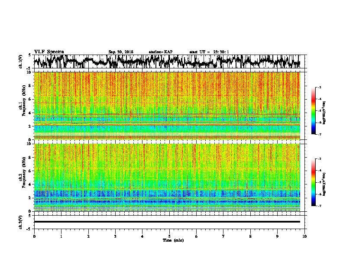343x265 pixels.
Task: Click the time axis tick label "3"
Action: 115,236
